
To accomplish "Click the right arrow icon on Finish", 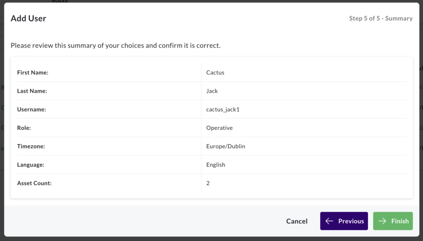I will 382,221.
